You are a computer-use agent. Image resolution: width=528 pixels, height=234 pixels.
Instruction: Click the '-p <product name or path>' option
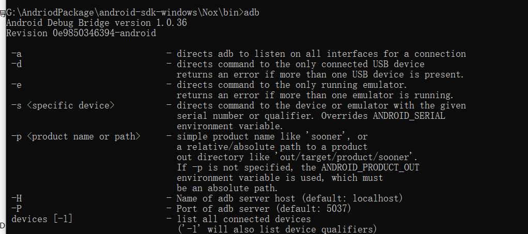[x=76, y=136]
